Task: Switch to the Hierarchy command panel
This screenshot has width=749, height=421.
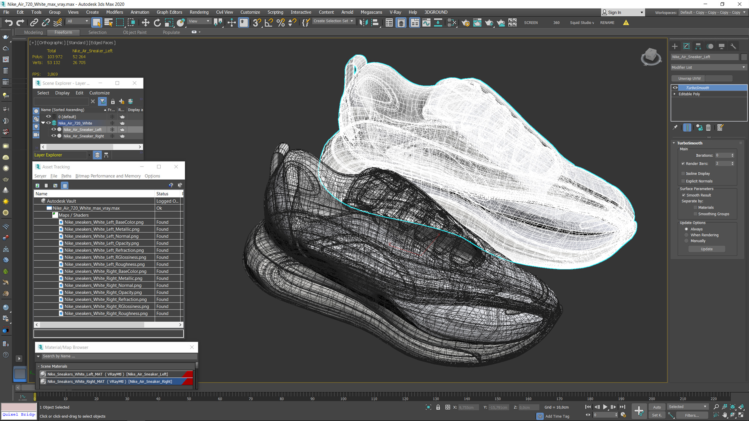Action: pyautogui.click(x=698, y=46)
